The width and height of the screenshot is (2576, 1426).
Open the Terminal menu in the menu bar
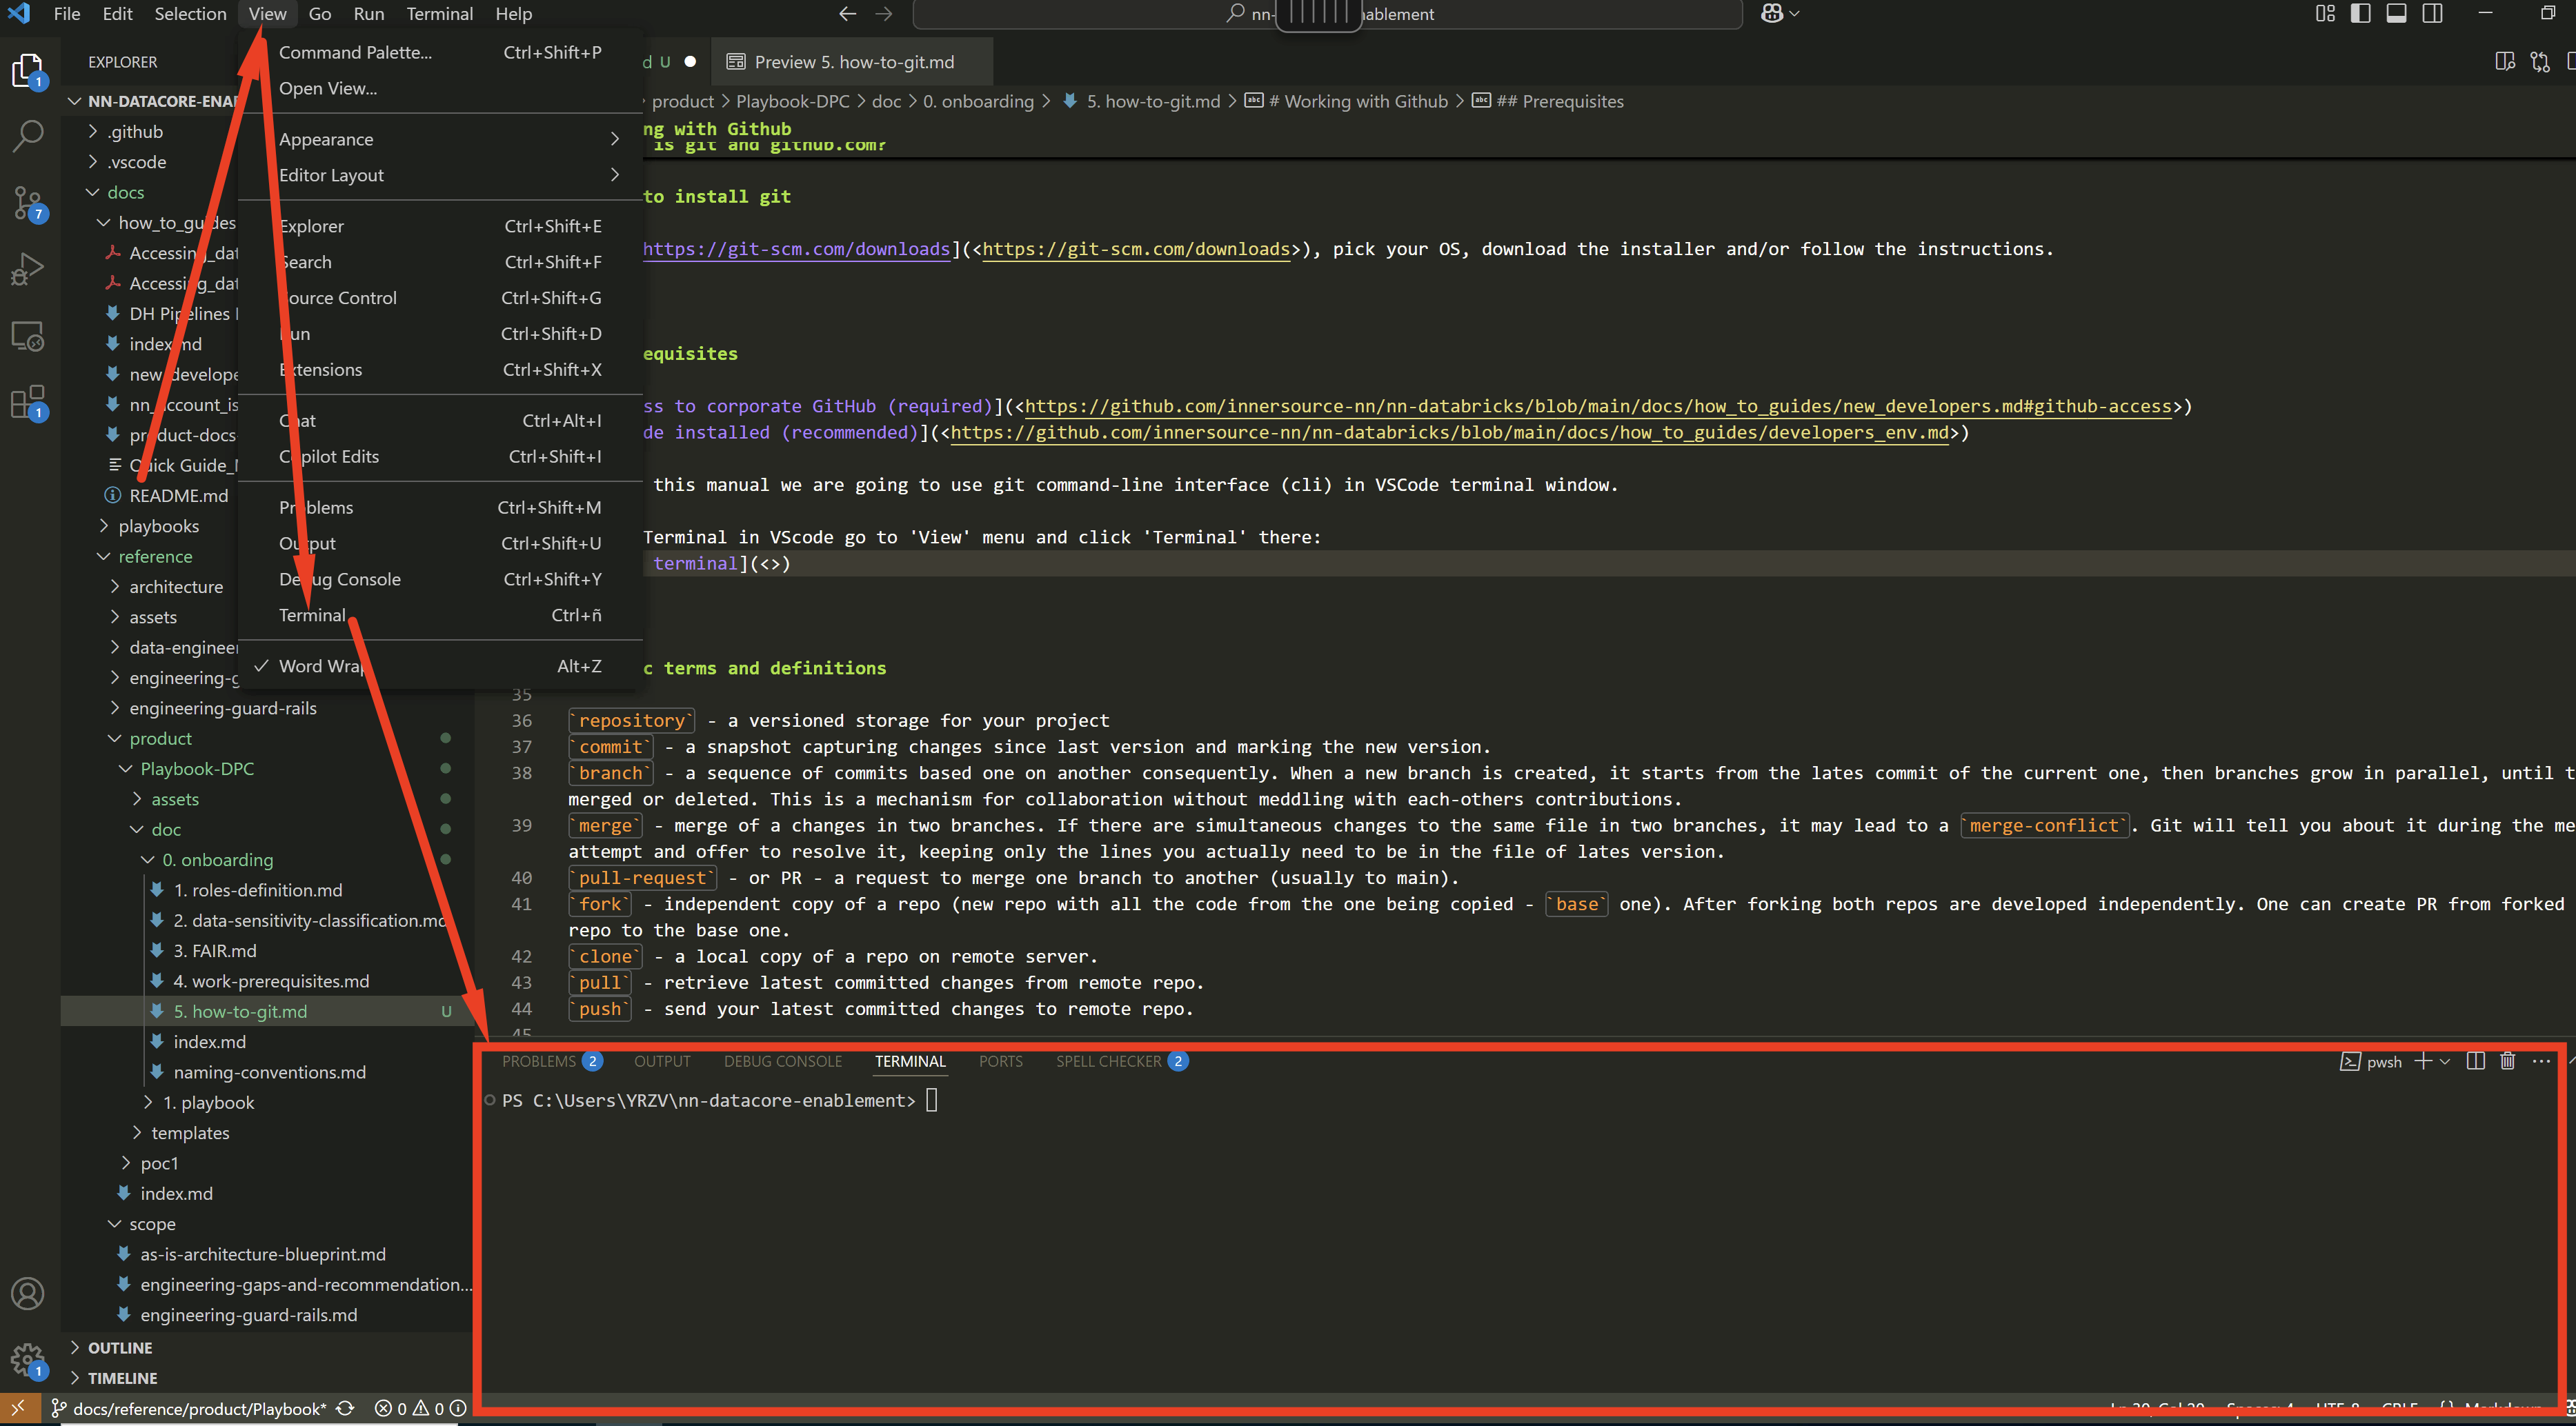pyautogui.click(x=439, y=14)
